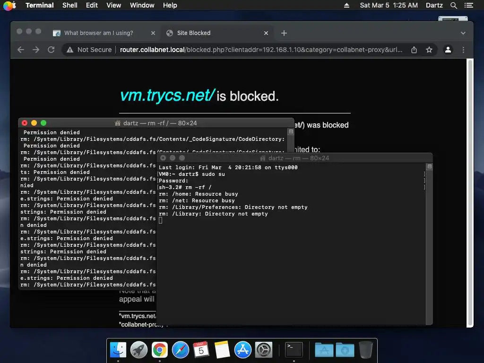Open Terminal icon in the Dock
Viewport: 484px width, 363px height.
294,350
